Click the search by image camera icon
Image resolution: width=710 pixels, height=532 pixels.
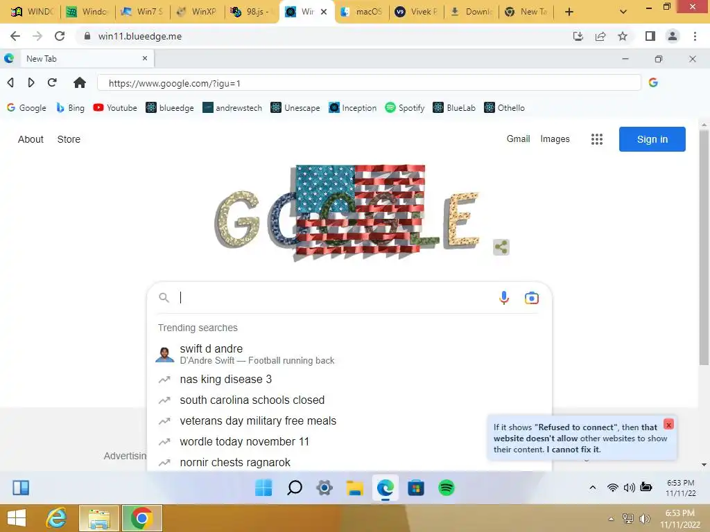[532, 298]
